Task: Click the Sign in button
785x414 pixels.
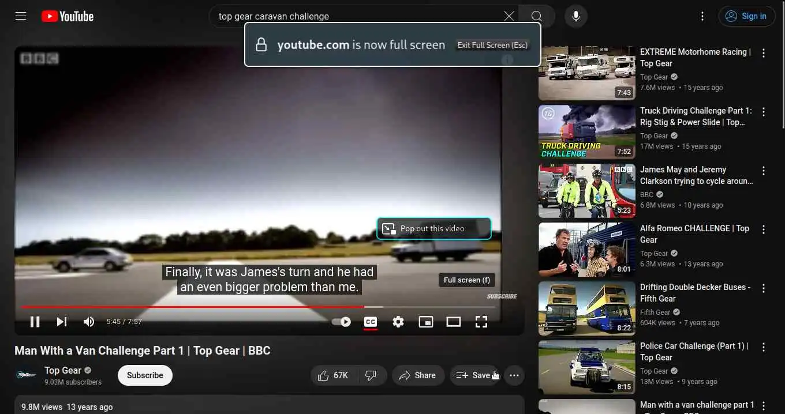Action: point(746,16)
